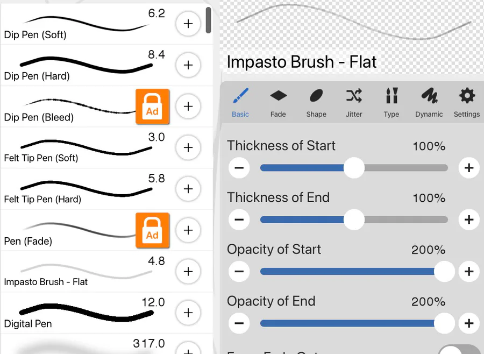Open the Jitter brush settings tab
Viewport: 484px width, 354px height.
pyautogui.click(x=354, y=102)
